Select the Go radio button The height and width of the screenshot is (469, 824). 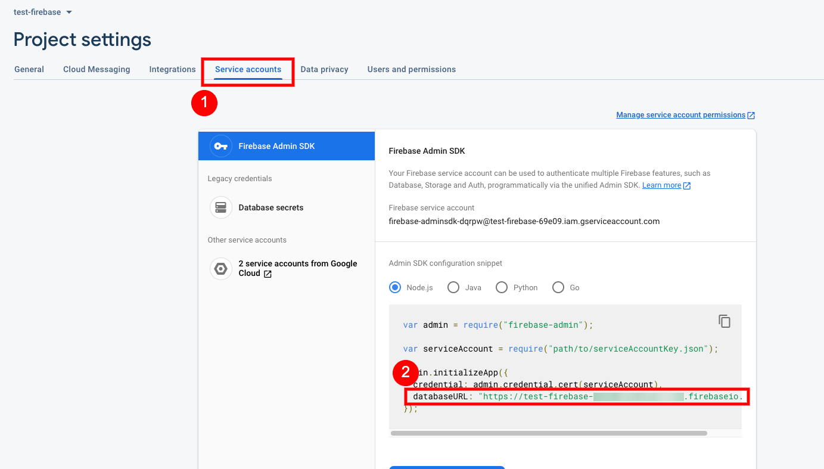[558, 287]
